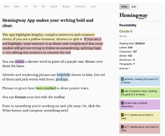
Task: Switch to Edit mode
Action: [x=133, y=7]
